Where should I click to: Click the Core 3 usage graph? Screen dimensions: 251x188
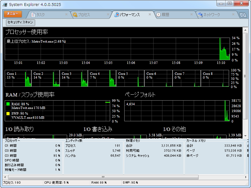[x=74, y=78]
